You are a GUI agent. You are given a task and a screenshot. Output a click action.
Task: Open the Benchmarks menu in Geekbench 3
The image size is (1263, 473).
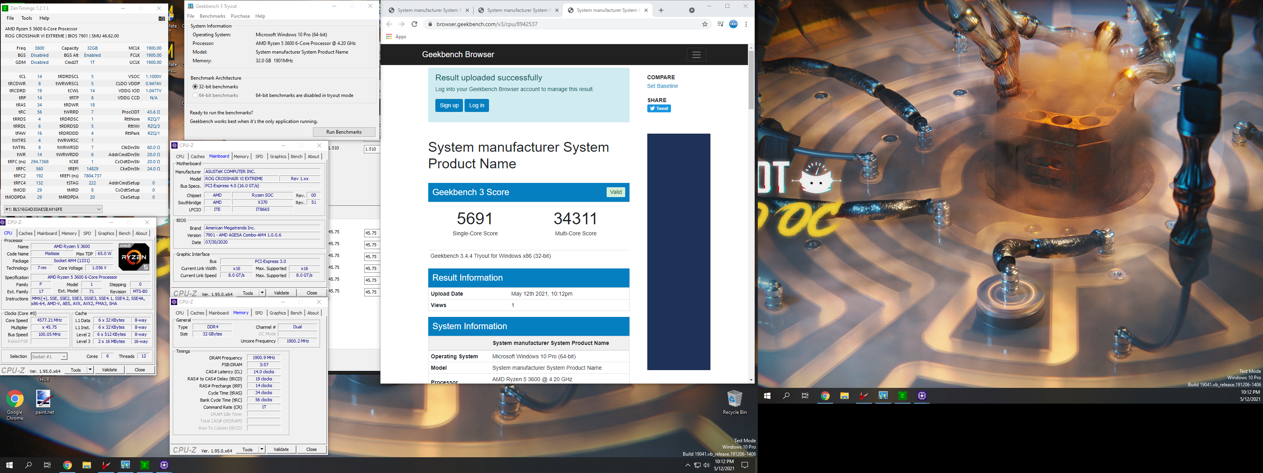click(x=212, y=16)
